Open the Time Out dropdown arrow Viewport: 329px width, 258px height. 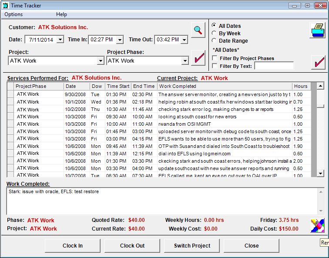(184, 40)
